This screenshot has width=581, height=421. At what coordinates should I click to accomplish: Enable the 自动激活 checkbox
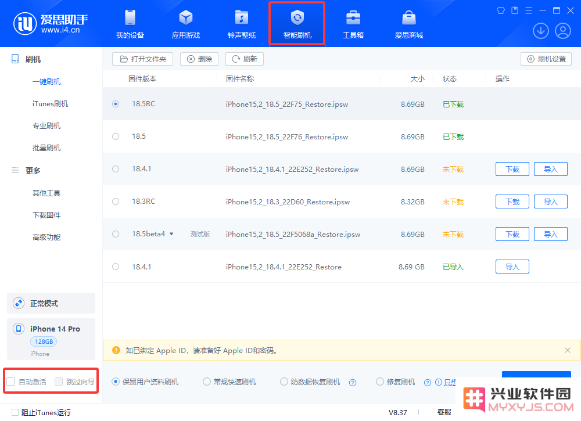[x=10, y=382]
